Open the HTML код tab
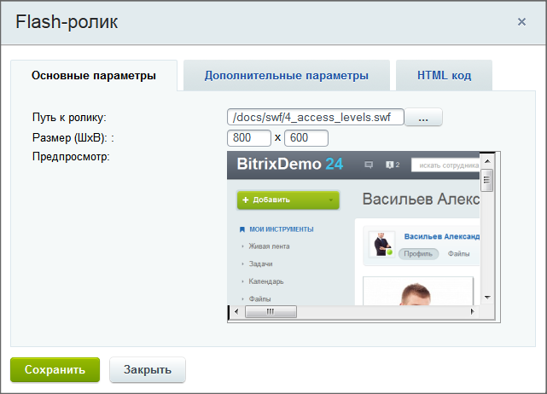The width and height of the screenshot is (547, 394). 444,75
